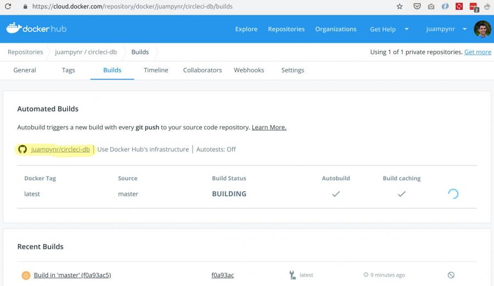Click the building spinner icon in latest row

pyautogui.click(x=453, y=194)
